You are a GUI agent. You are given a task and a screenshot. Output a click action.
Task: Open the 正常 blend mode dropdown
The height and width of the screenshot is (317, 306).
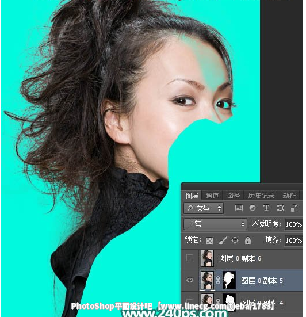216,224
